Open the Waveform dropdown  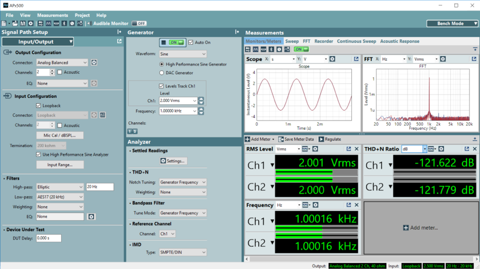[x=182, y=54]
